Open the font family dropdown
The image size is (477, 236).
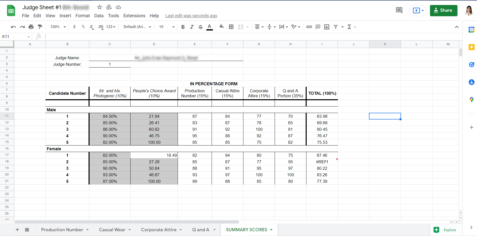[x=137, y=27]
